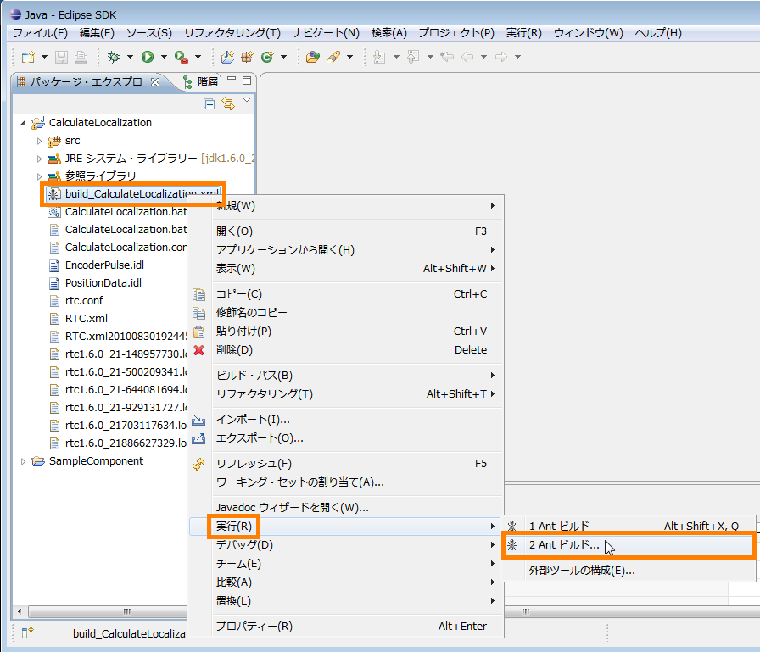Click the Debug bug icon
The width and height of the screenshot is (760, 652).
[x=114, y=57]
